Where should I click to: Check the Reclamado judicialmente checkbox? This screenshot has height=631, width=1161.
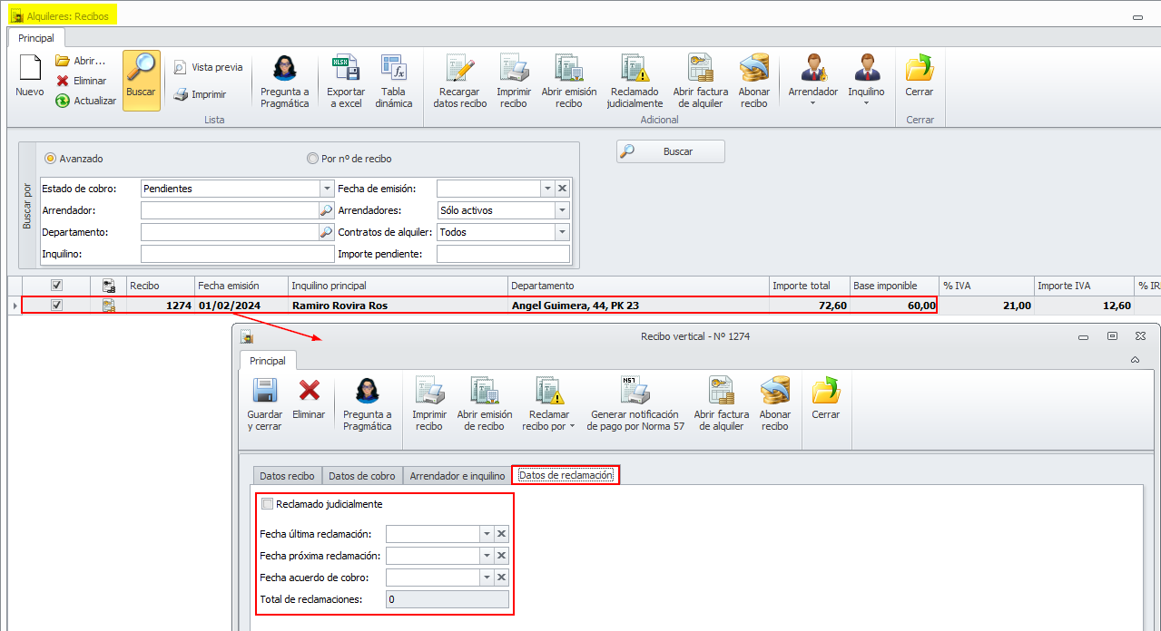(267, 504)
